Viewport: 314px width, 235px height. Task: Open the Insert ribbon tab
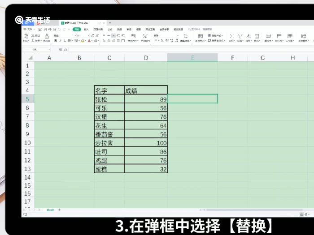pyautogui.click(x=86, y=30)
